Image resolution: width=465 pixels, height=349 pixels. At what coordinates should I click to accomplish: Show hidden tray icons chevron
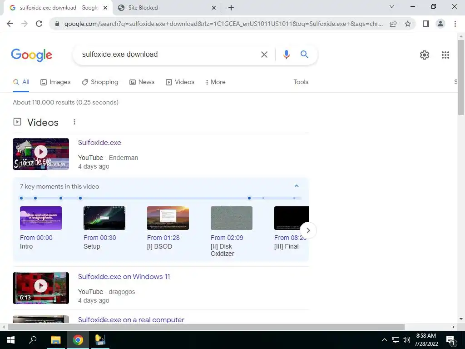coord(384,340)
